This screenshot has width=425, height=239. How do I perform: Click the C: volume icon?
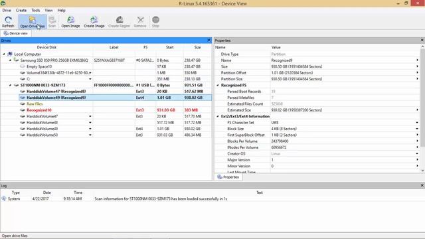23,79
